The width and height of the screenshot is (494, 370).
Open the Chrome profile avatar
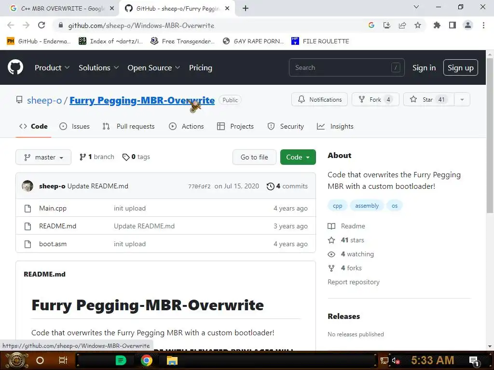468,25
